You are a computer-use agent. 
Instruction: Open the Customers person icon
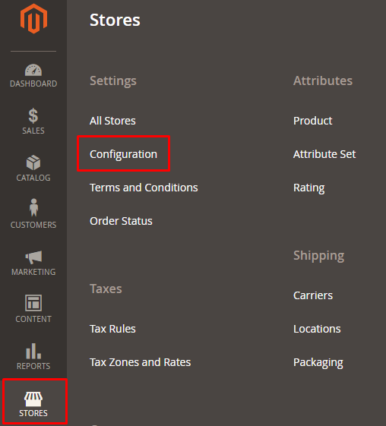[33, 207]
